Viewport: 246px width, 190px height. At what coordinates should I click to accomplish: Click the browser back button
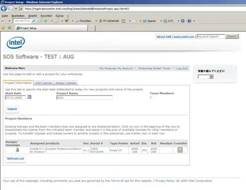(4, 8)
